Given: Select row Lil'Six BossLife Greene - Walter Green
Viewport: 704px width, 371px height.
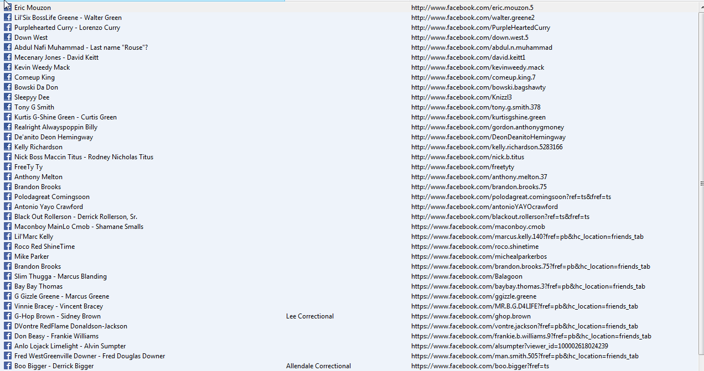Looking at the screenshot, I should pyautogui.click(x=68, y=18).
